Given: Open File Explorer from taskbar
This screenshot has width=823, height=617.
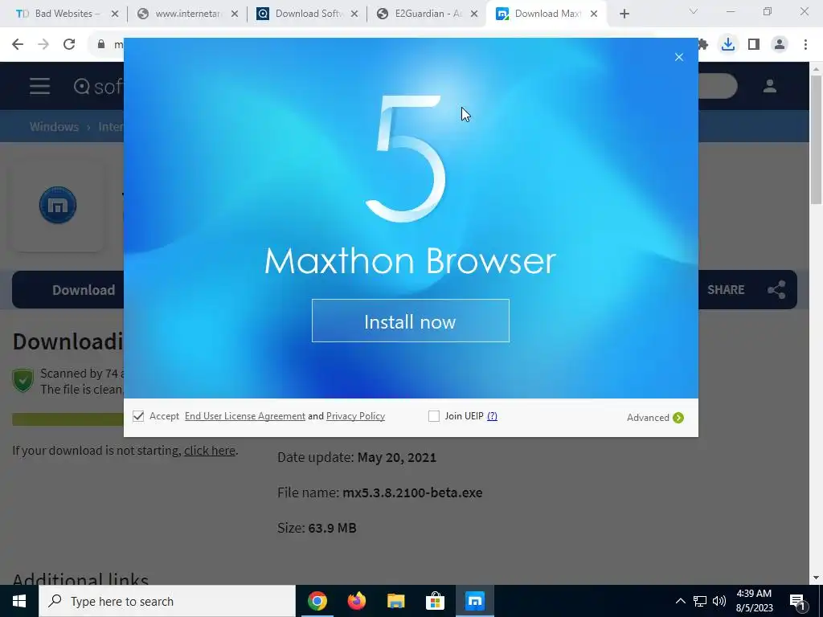Looking at the screenshot, I should click(x=396, y=601).
